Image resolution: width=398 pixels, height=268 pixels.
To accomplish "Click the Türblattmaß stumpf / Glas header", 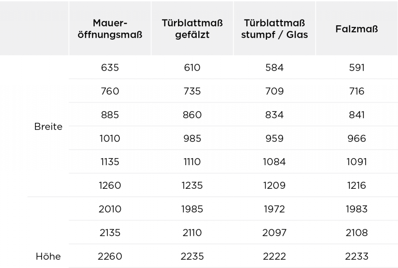I will click(x=274, y=29).
